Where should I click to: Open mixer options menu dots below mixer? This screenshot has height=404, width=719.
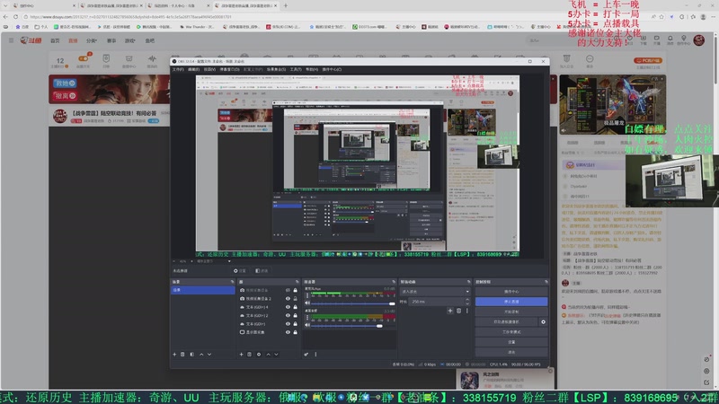click(315, 355)
